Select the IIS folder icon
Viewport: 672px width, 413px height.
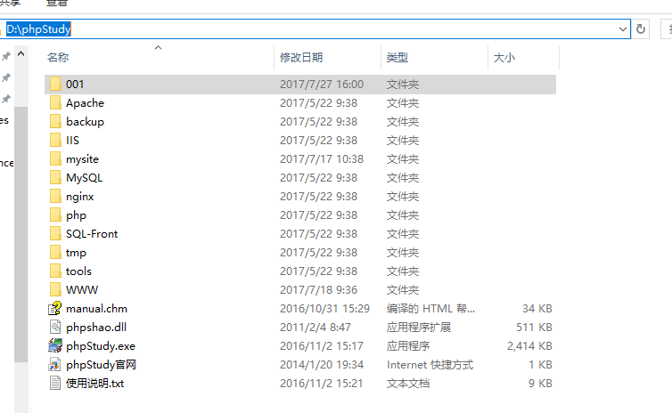[x=55, y=141]
